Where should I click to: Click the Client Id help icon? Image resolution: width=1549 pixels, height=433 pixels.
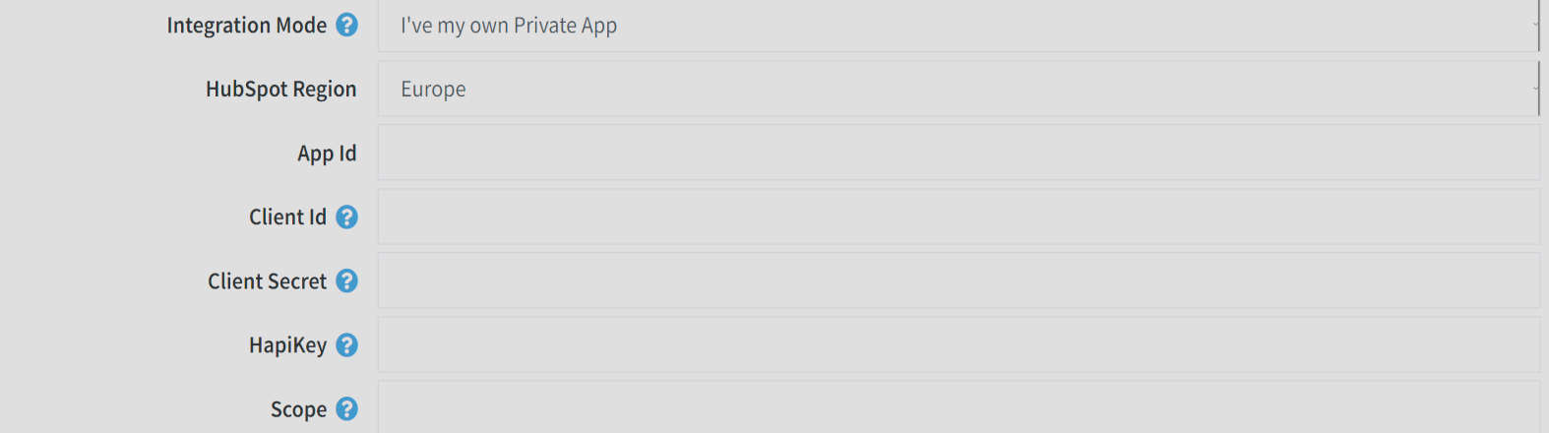[x=346, y=216]
